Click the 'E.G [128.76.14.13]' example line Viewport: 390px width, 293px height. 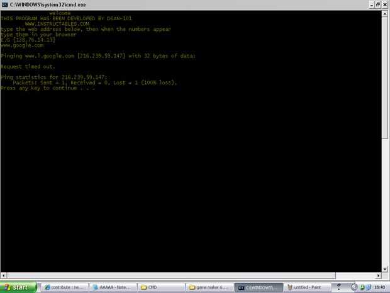[28, 40]
